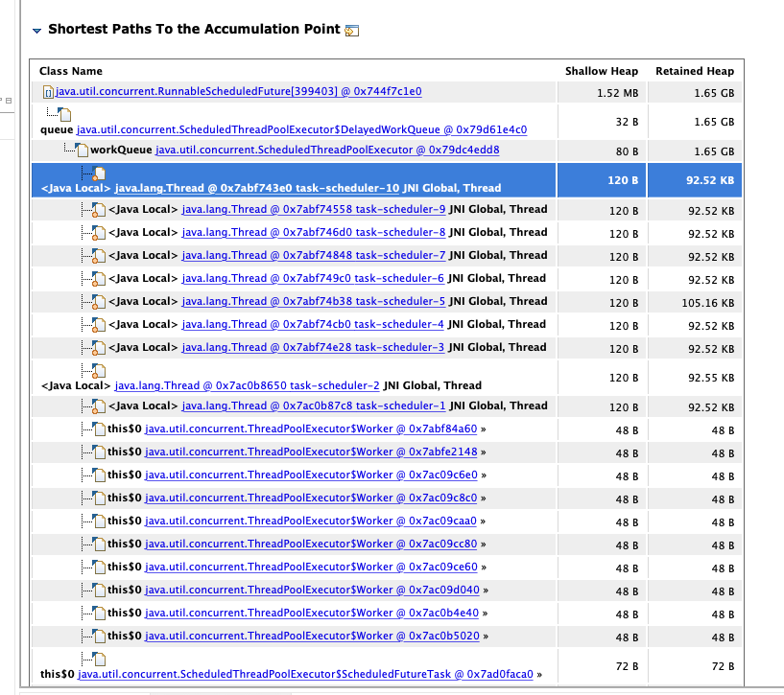Screen dimensions: 784x695
Task: Open the task-scheduler-8 thread link
Action: (313, 232)
